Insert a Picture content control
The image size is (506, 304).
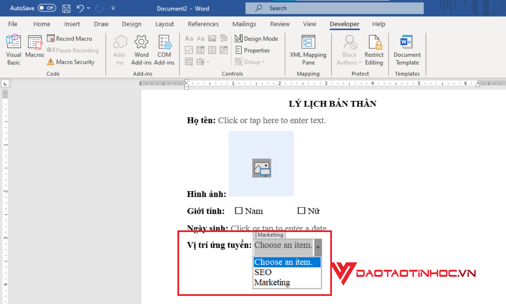(212, 38)
